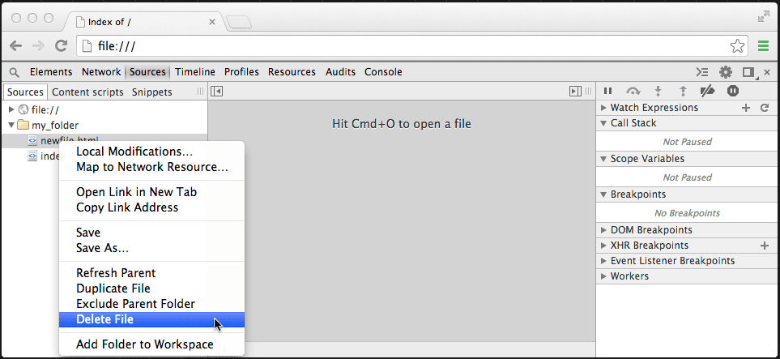Reload the page with browser reload button
The width and height of the screenshot is (780, 359).
point(61,46)
